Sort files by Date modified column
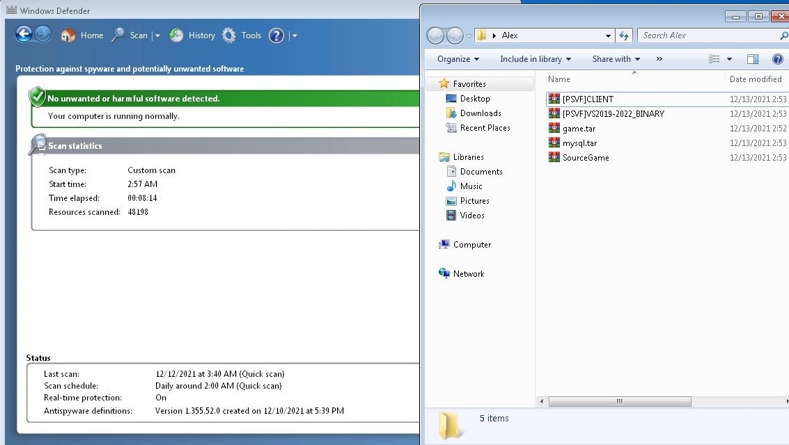 click(757, 79)
